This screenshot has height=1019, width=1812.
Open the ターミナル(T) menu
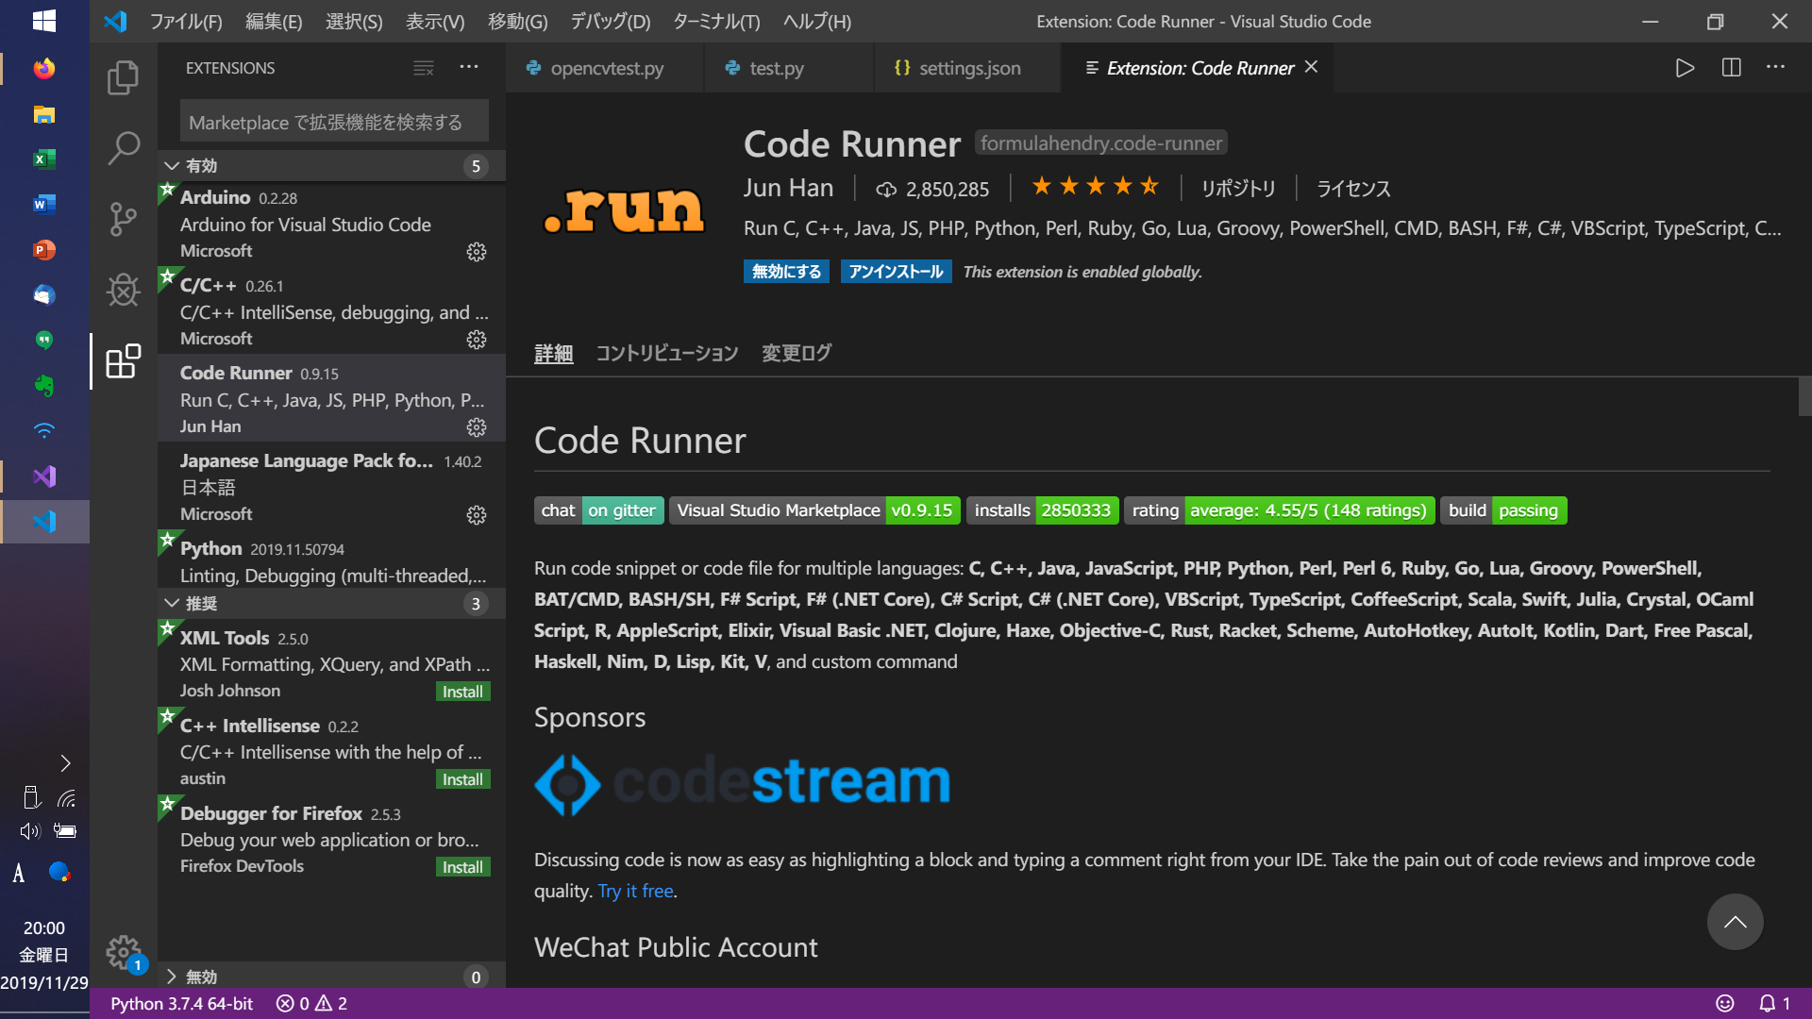715,21
